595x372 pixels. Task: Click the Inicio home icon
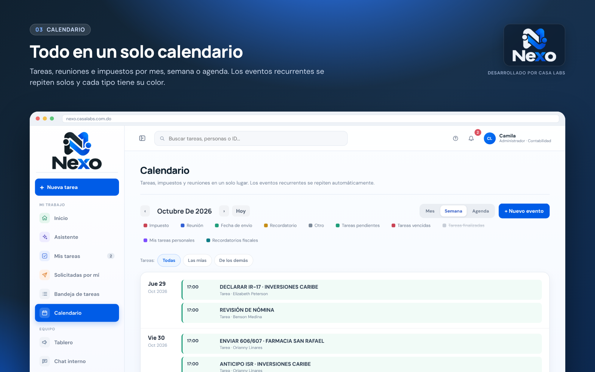pos(45,218)
